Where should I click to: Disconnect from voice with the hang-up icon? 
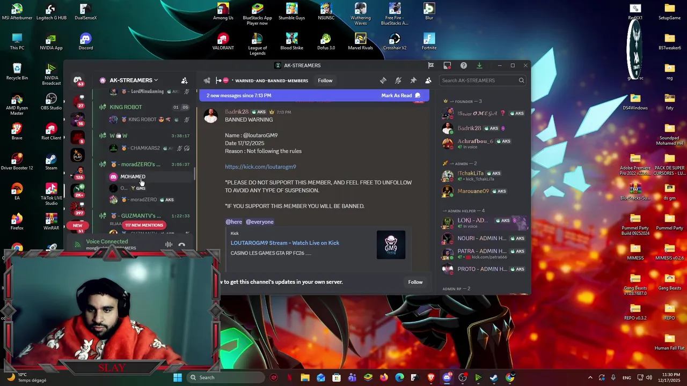pos(182,244)
